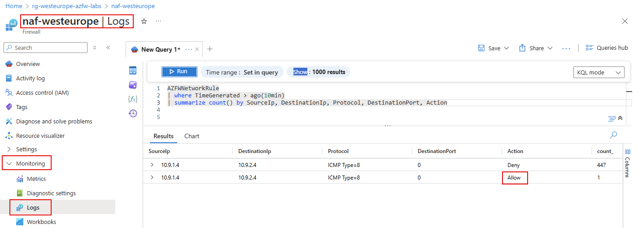Click the search magnifier above the results
This screenshot has height=228, width=638.
[613, 135]
